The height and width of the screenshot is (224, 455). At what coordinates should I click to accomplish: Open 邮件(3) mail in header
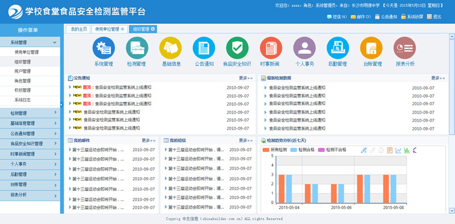[x=361, y=17]
